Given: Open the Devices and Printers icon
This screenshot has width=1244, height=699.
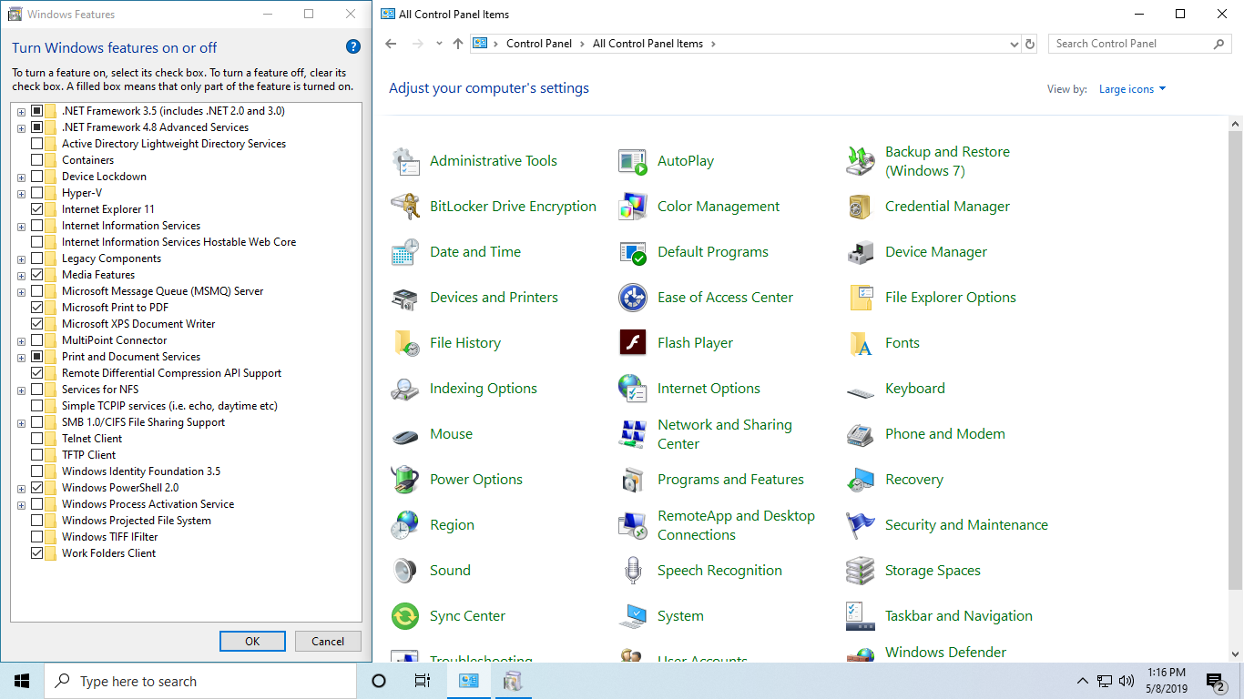Looking at the screenshot, I should pos(405,298).
